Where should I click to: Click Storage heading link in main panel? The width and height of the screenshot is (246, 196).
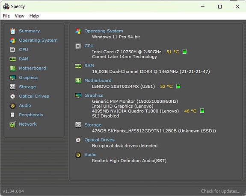click(93, 125)
